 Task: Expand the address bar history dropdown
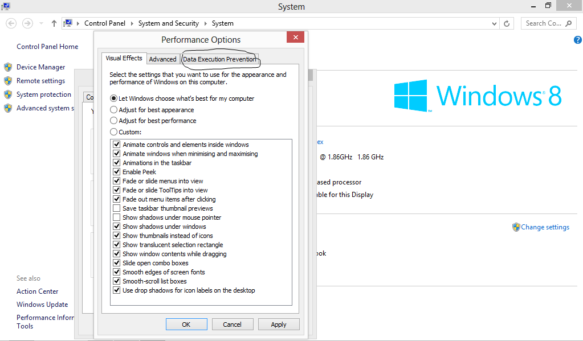pyautogui.click(x=494, y=23)
